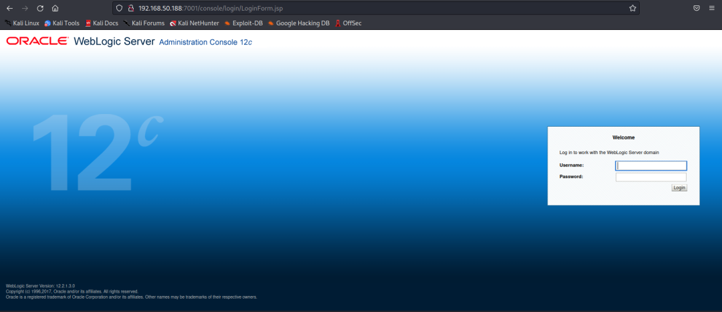Viewport: 722px width, 312px height.
Task: Open the OffSec bookmark
Action: click(348, 23)
